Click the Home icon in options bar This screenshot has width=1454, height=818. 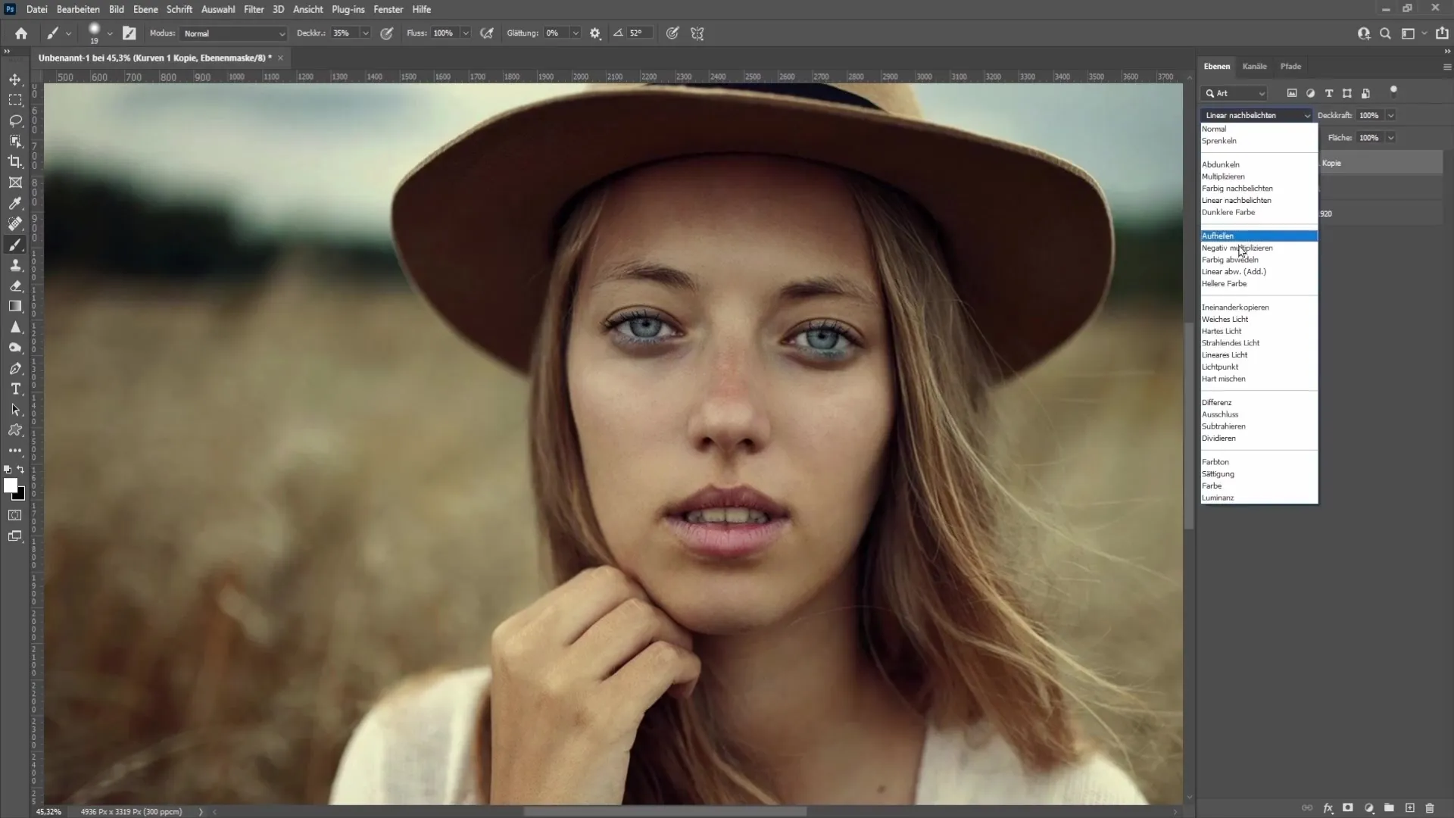pyautogui.click(x=21, y=33)
